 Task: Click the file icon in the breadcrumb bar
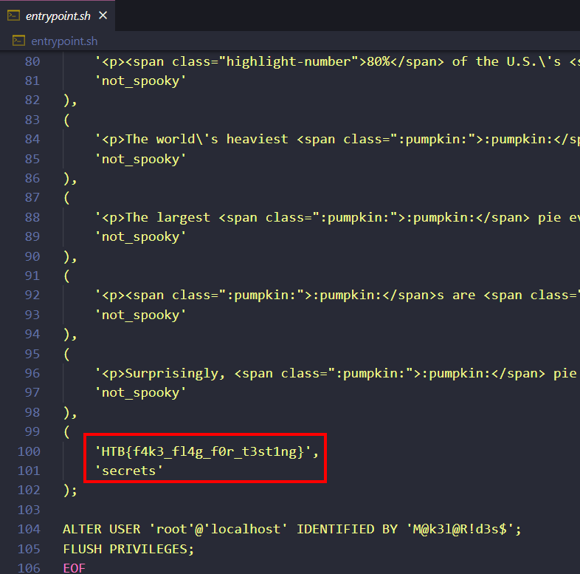click(18, 41)
